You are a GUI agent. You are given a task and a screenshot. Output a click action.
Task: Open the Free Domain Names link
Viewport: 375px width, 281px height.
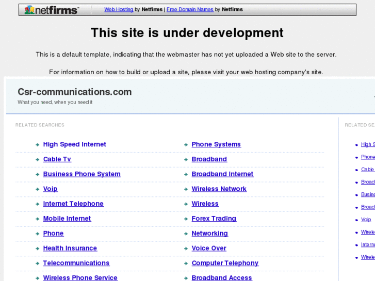190,9
